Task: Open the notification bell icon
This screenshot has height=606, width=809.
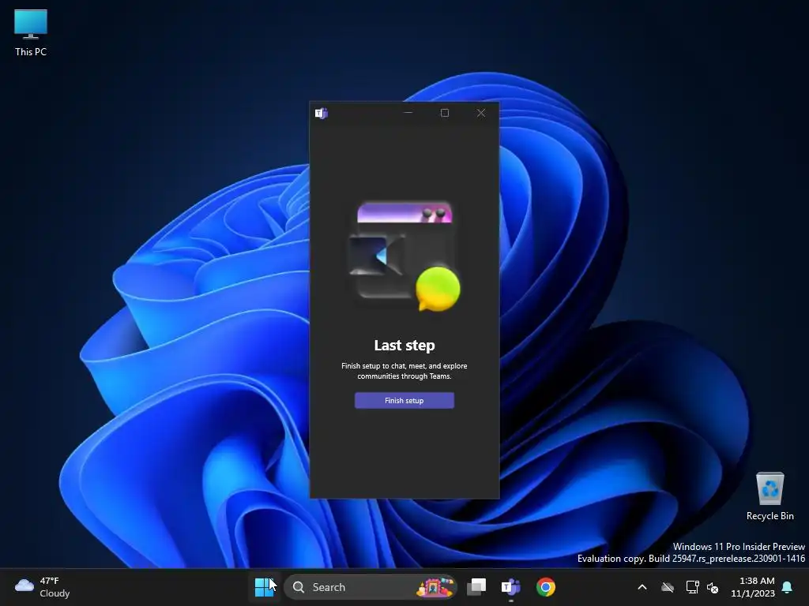Action: click(788, 587)
